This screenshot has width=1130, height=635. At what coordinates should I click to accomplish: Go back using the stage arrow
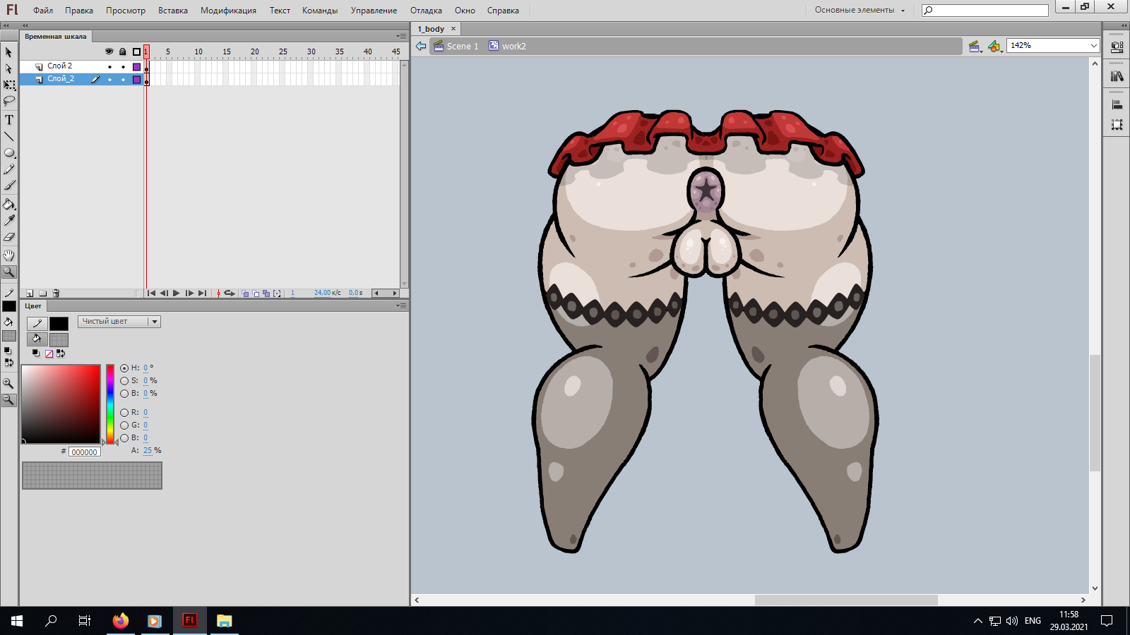click(421, 47)
